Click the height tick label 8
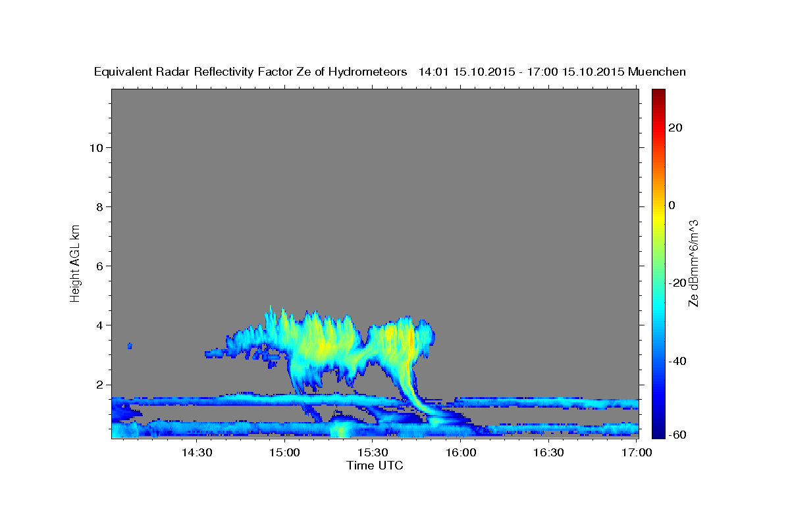790x526 pixels. (99, 207)
